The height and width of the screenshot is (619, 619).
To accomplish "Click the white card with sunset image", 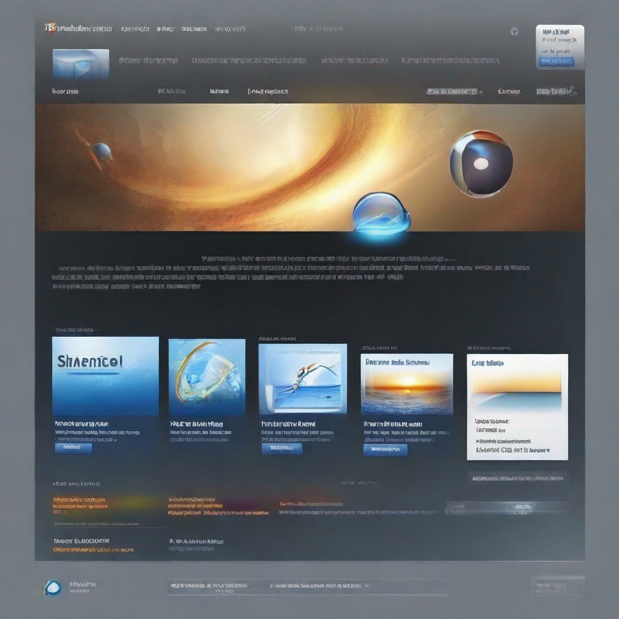I will pyautogui.click(x=517, y=406).
